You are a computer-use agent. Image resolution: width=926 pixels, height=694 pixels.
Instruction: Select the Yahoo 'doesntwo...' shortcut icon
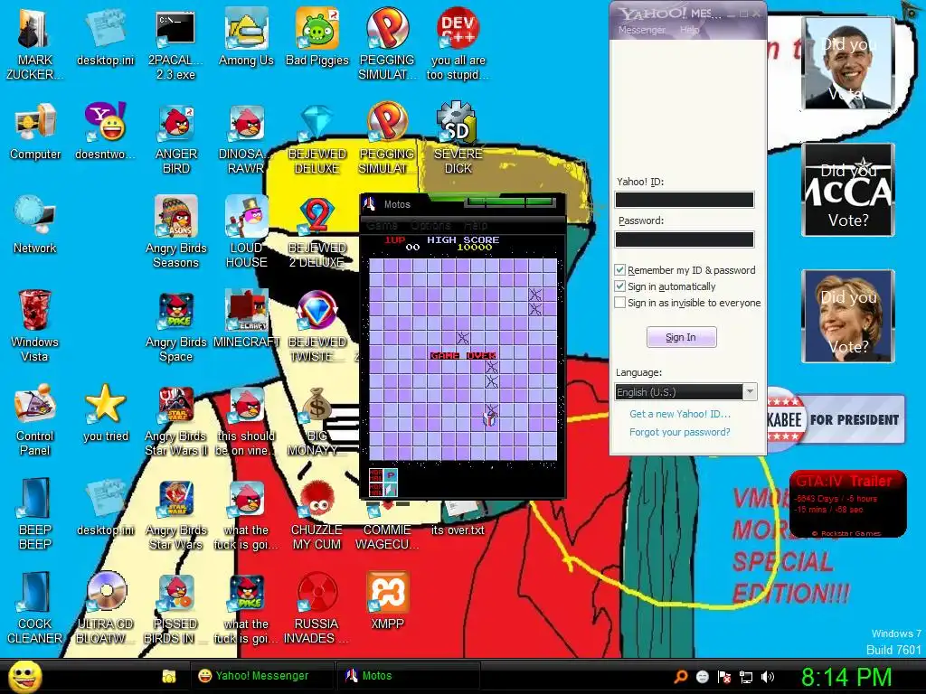(x=105, y=131)
